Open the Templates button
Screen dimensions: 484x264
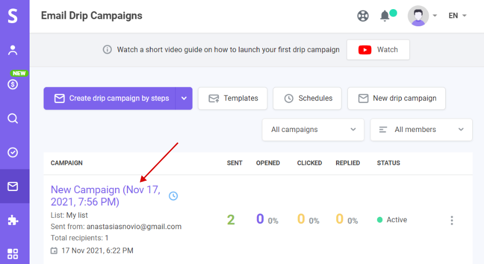tap(233, 98)
